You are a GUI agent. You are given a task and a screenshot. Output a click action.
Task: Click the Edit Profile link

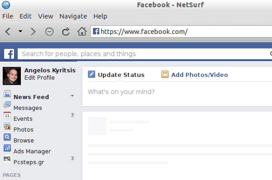(39, 77)
